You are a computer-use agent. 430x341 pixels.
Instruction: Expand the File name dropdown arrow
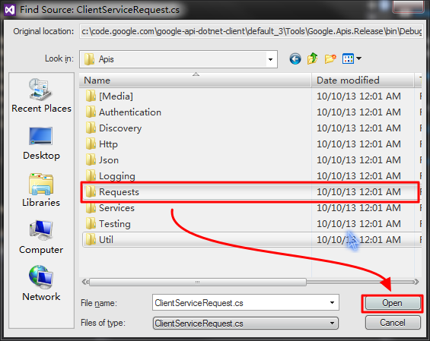click(x=332, y=303)
